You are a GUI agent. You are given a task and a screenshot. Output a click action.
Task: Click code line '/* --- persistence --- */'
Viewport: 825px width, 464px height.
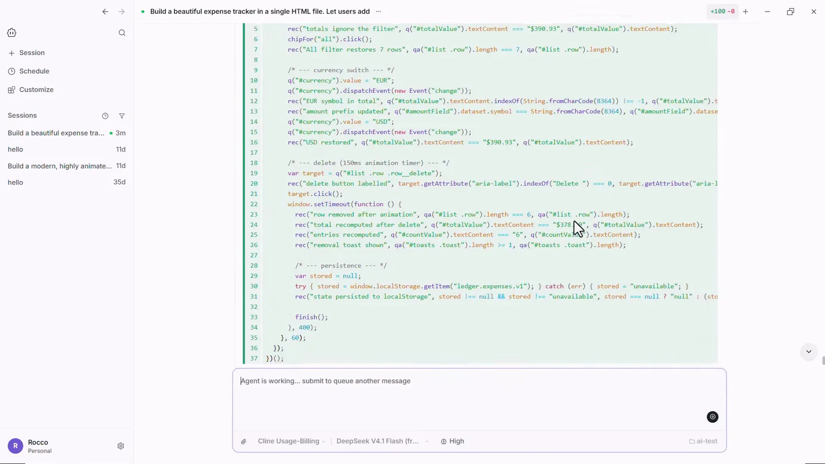coord(341,266)
